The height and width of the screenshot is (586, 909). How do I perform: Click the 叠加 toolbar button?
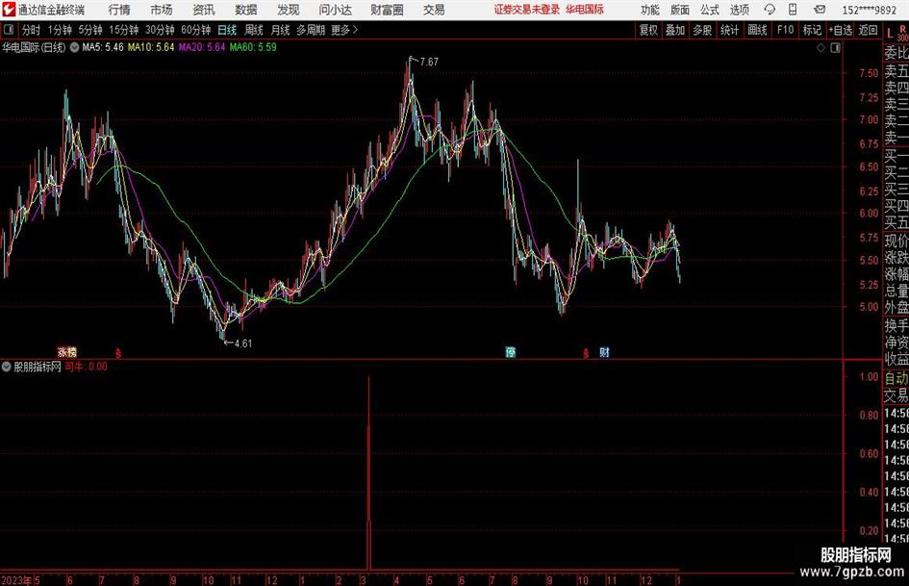point(675,30)
